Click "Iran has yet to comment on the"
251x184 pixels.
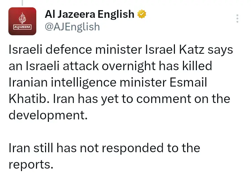click(x=142, y=99)
